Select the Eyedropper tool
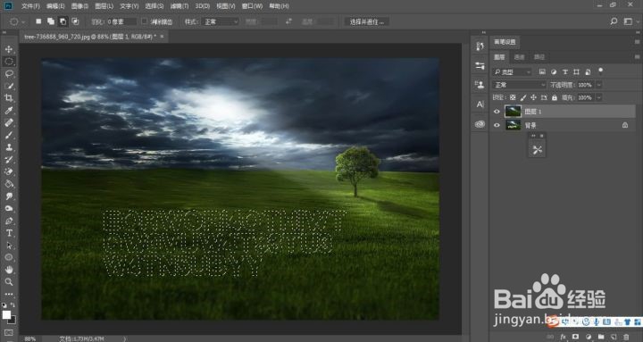 pos(9,111)
